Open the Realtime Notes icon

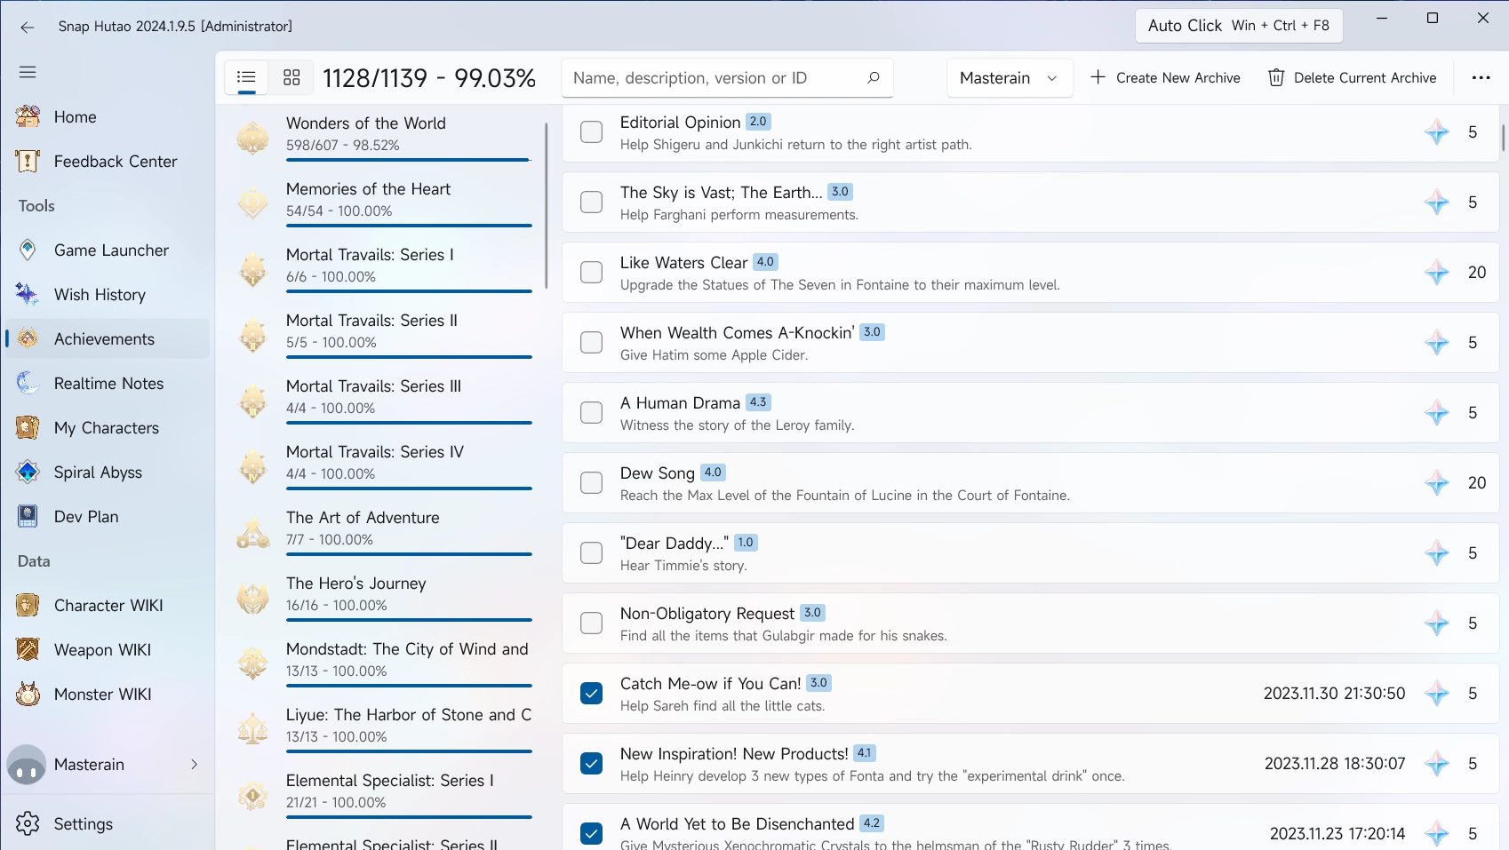28,383
